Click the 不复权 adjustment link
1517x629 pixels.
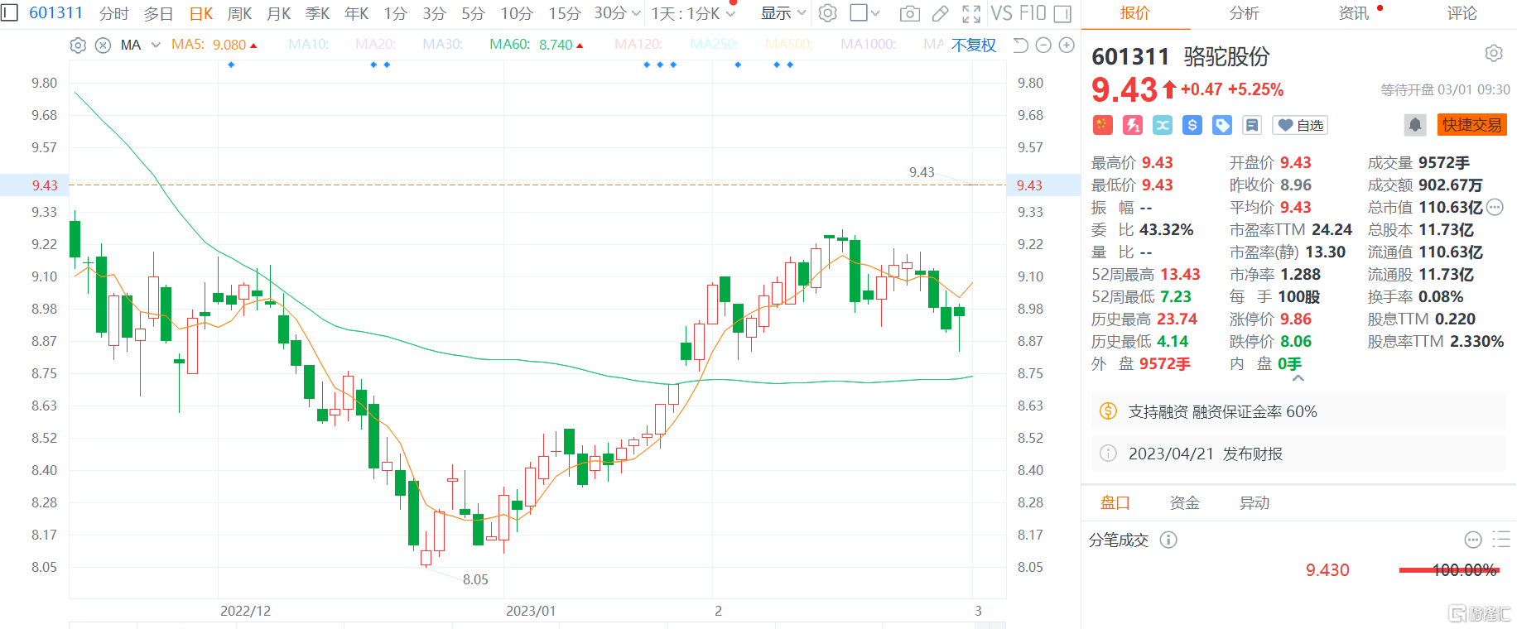974,45
